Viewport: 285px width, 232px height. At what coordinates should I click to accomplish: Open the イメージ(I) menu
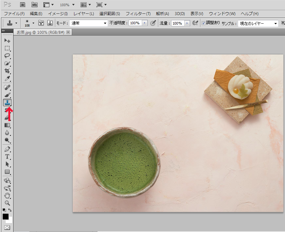click(58, 14)
